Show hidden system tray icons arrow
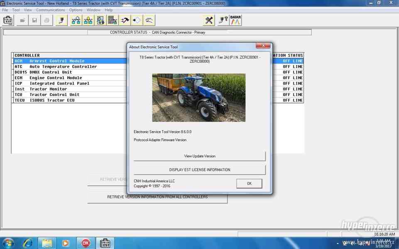The height and width of the screenshot is (249, 399). [x=338, y=244]
